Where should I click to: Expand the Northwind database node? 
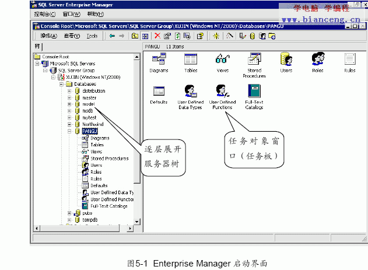click(69, 124)
